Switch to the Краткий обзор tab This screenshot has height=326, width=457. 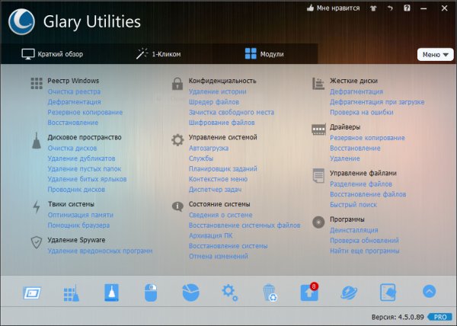52,54
